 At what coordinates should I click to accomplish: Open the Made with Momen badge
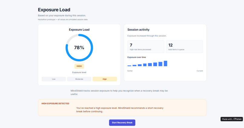click(232, 119)
